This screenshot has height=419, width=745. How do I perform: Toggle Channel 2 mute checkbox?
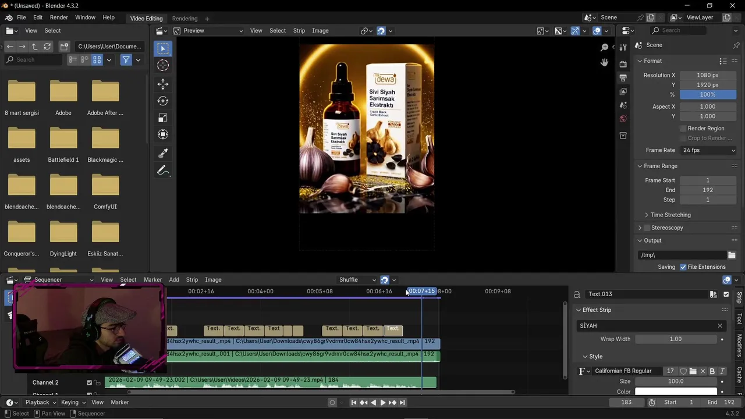pos(90,383)
